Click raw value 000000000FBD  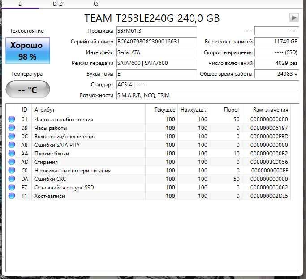coord(269,137)
